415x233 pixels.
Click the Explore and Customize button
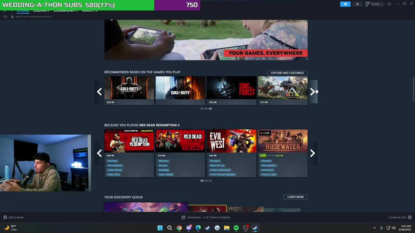(x=287, y=73)
